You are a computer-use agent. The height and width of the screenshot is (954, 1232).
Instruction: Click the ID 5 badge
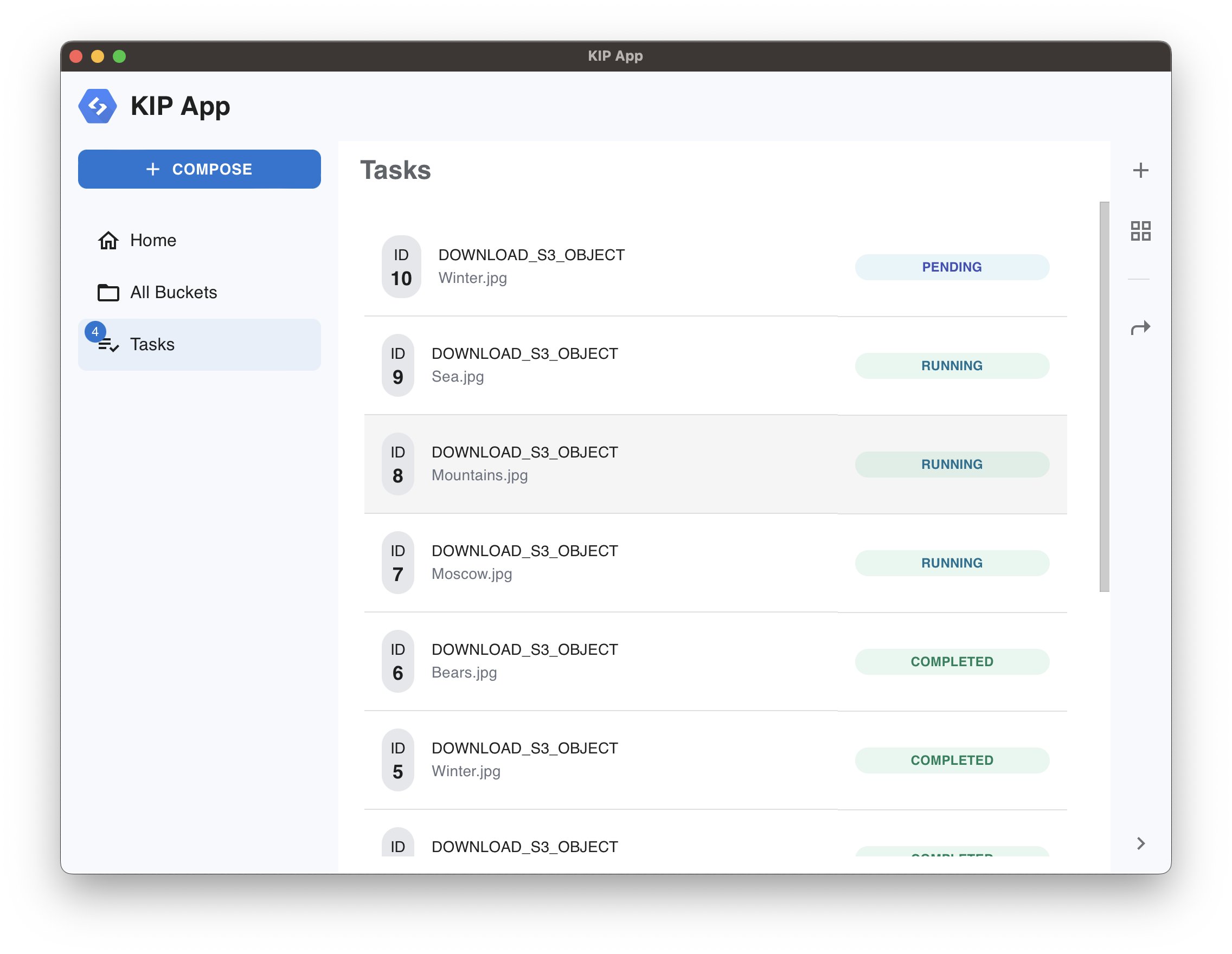tap(397, 760)
